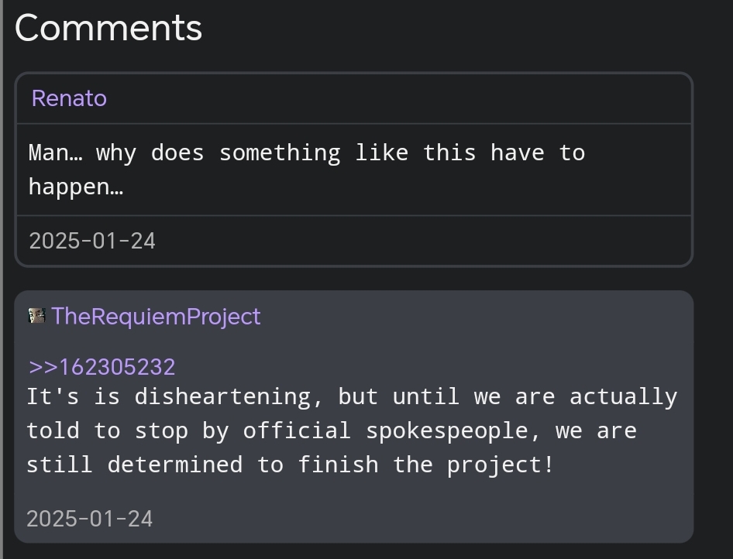Click the date under TheRequiemProject's reply
Viewport: 733px width, 559px height.
[90, 519]
